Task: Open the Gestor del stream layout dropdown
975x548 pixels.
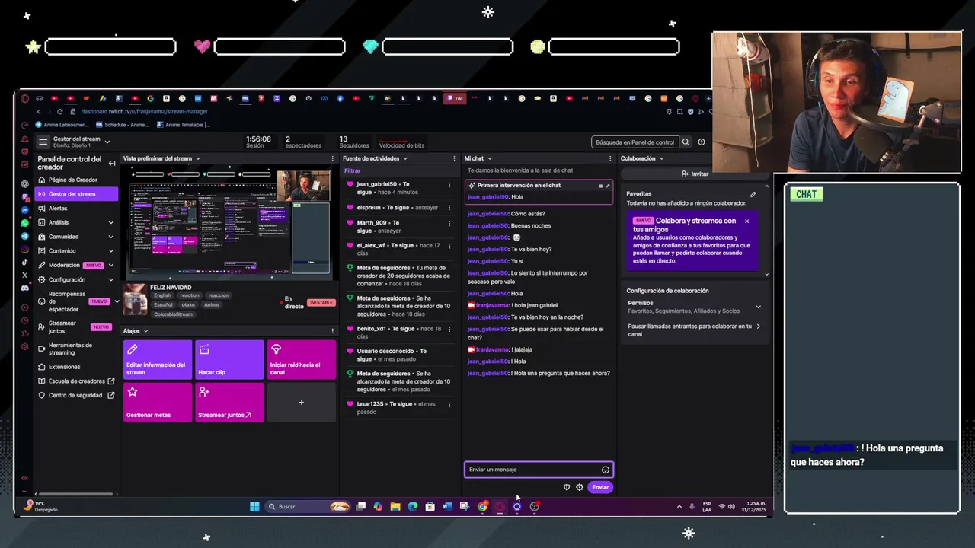Action: point(107,142)
